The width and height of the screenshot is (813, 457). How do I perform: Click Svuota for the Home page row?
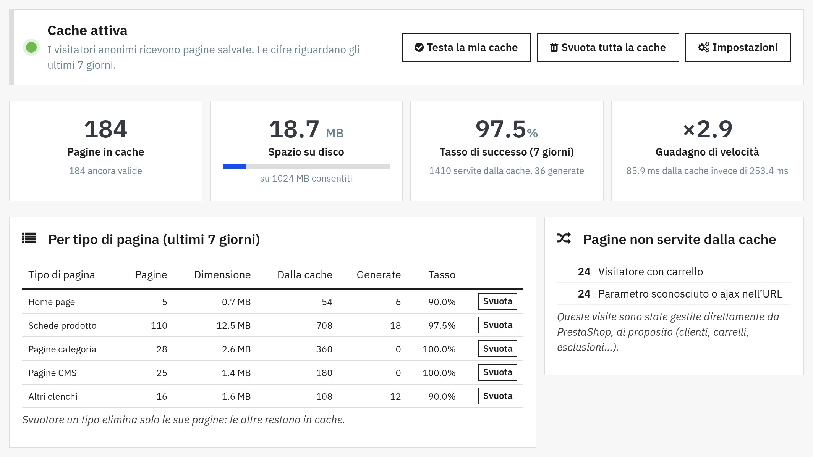(498, 301)
